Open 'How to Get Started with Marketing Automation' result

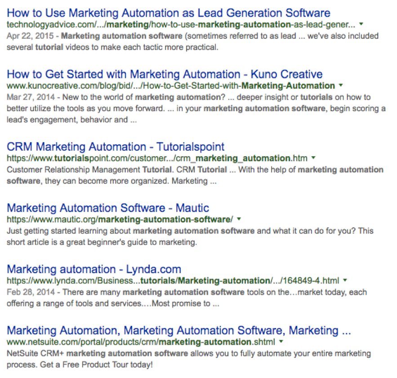coord(165,74)
